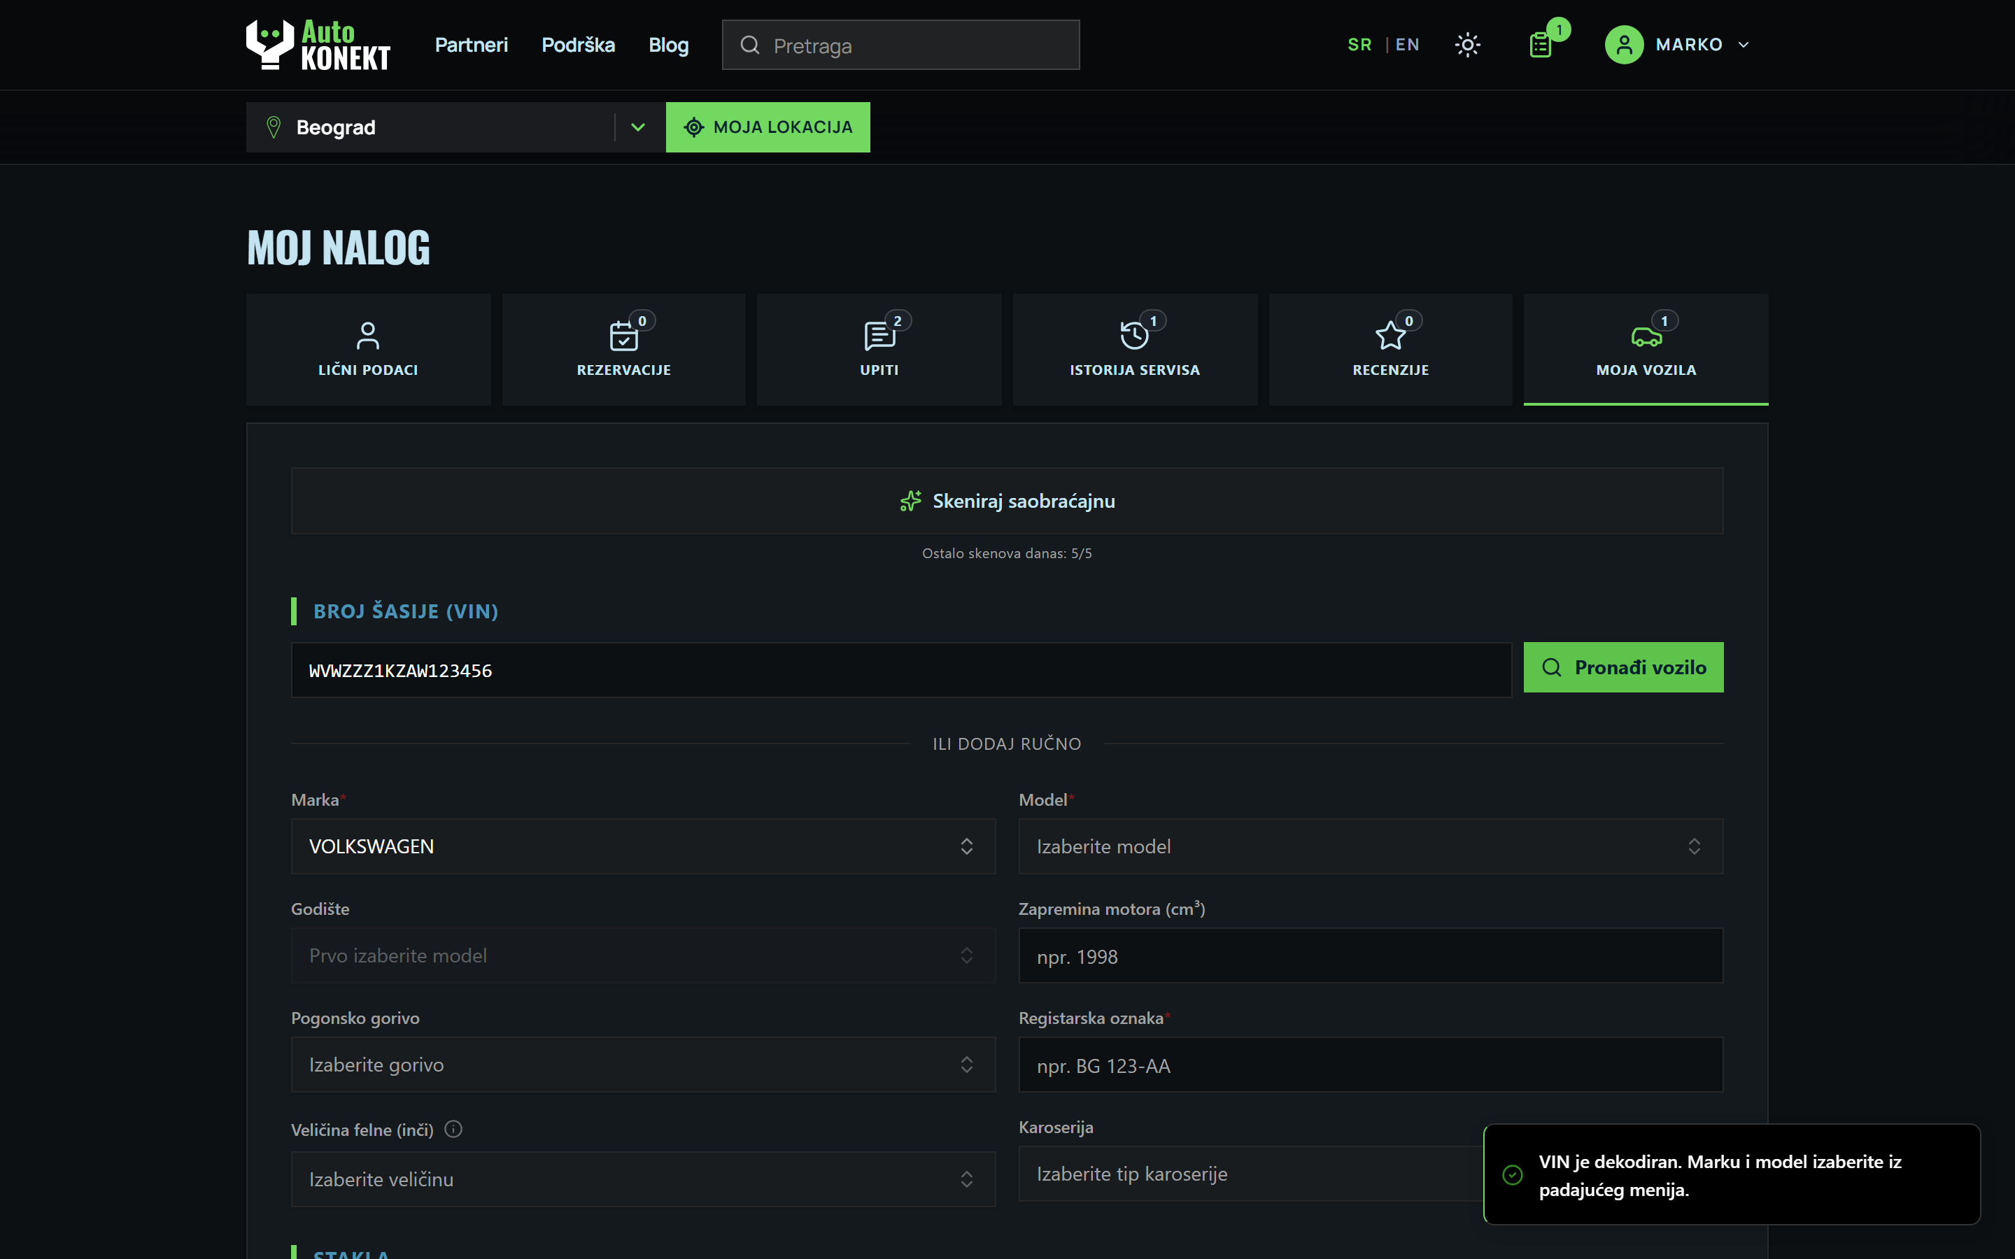Select the calendar icon in Rezervacije

pyautogui.click(x=623, y=336)
